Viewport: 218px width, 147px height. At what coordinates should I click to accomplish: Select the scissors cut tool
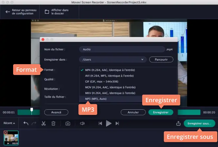[44, 123]
